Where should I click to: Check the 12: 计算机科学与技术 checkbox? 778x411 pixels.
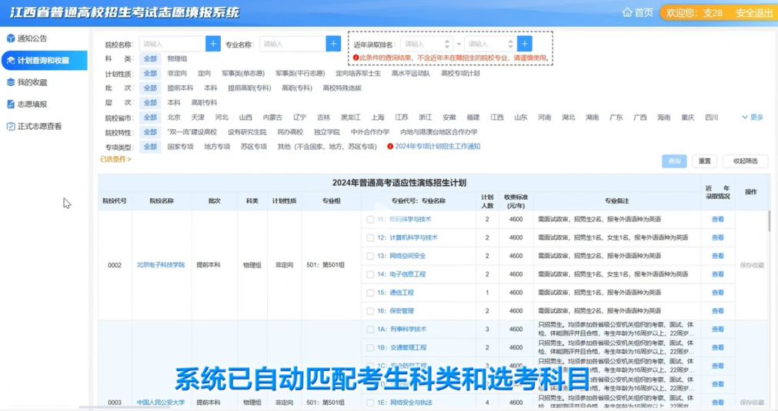[370, 237]
